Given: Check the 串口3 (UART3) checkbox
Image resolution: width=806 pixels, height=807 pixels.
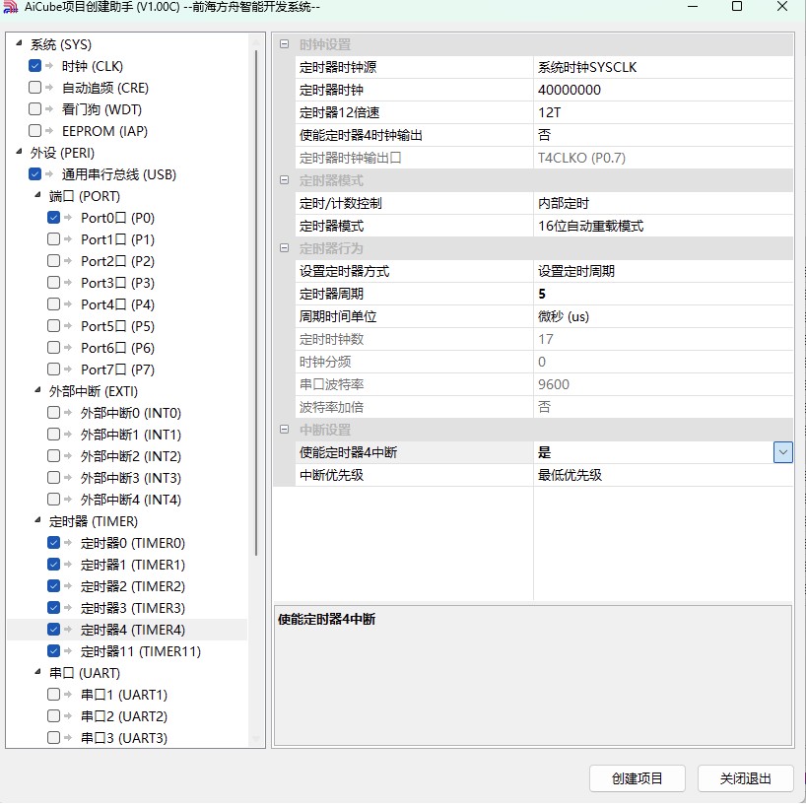Looking at the screenshot, I should click(x=53, y=737).
